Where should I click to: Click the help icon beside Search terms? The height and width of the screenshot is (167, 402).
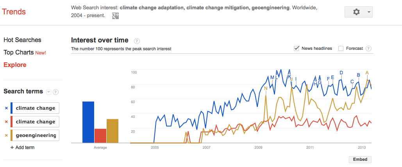click(55, 92)
